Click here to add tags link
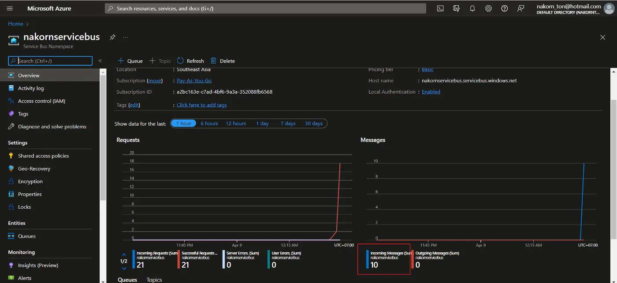The image size is (617, 283). click(x=202, y=105)
